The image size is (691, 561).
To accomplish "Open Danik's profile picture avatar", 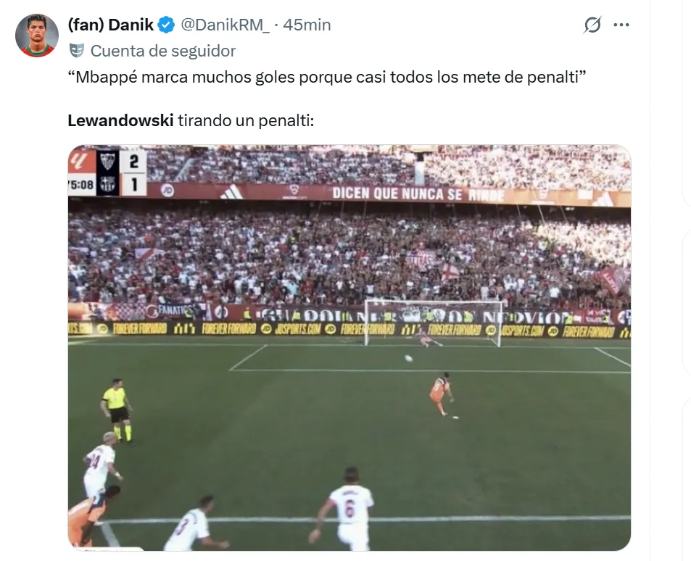I will point(37,36).
